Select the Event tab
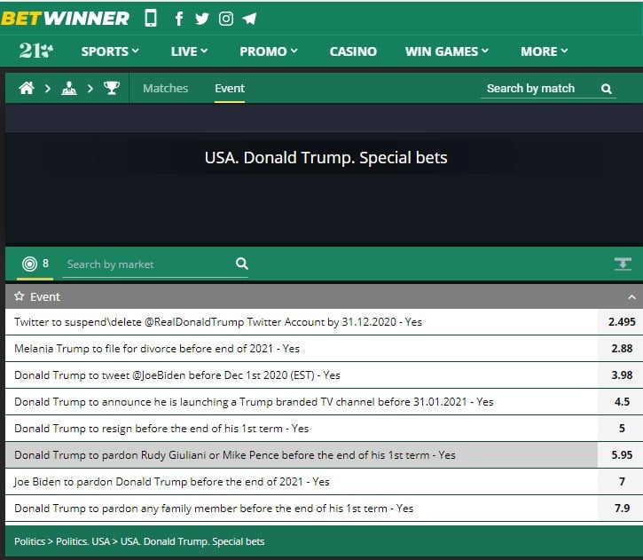The image size is (643, 560). (230, 88)
